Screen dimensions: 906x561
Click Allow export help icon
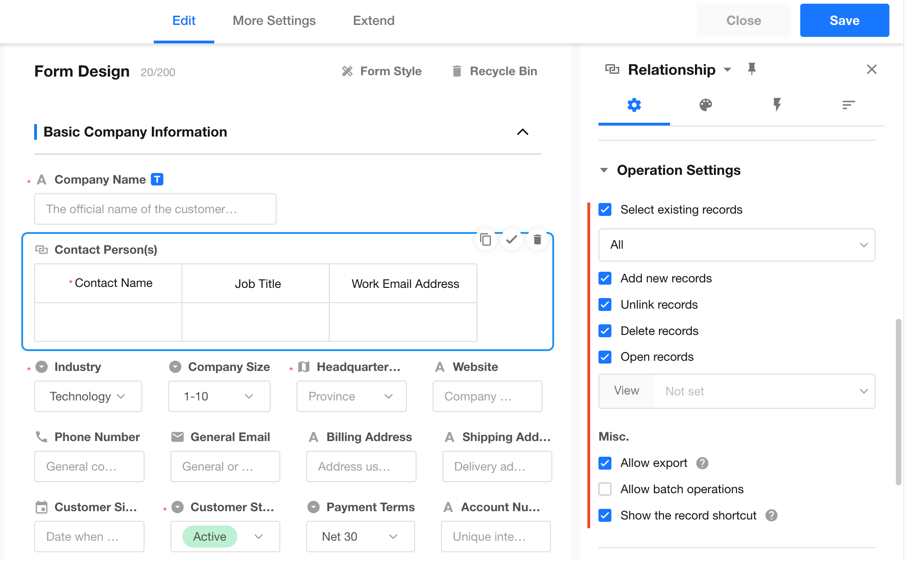click(x=702, y=463)
